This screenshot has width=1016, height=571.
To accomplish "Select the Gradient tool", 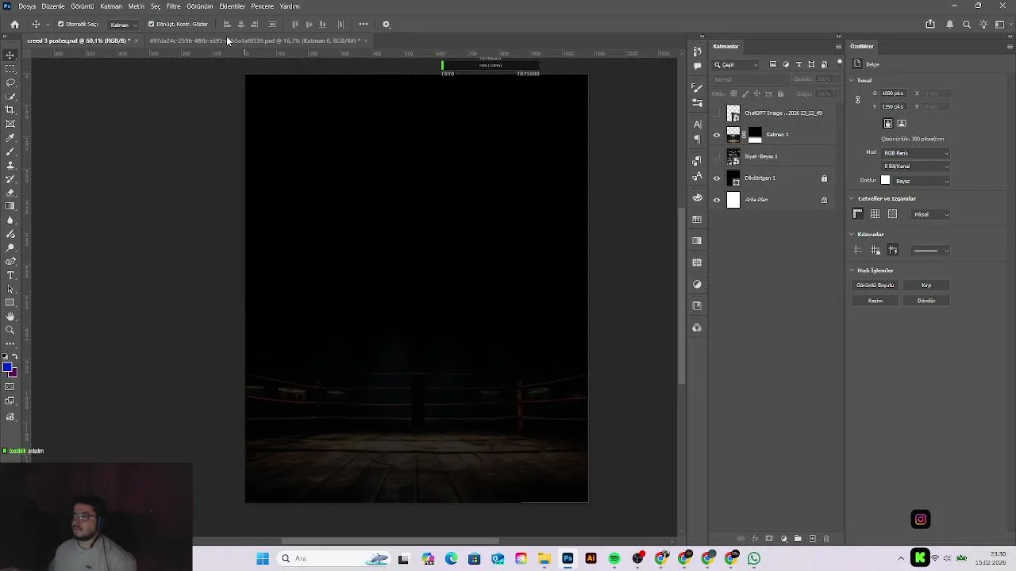I will pyautogui.click(x=10, y=206).
